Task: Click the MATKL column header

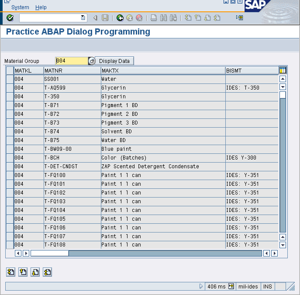Action: pos(29,71)
